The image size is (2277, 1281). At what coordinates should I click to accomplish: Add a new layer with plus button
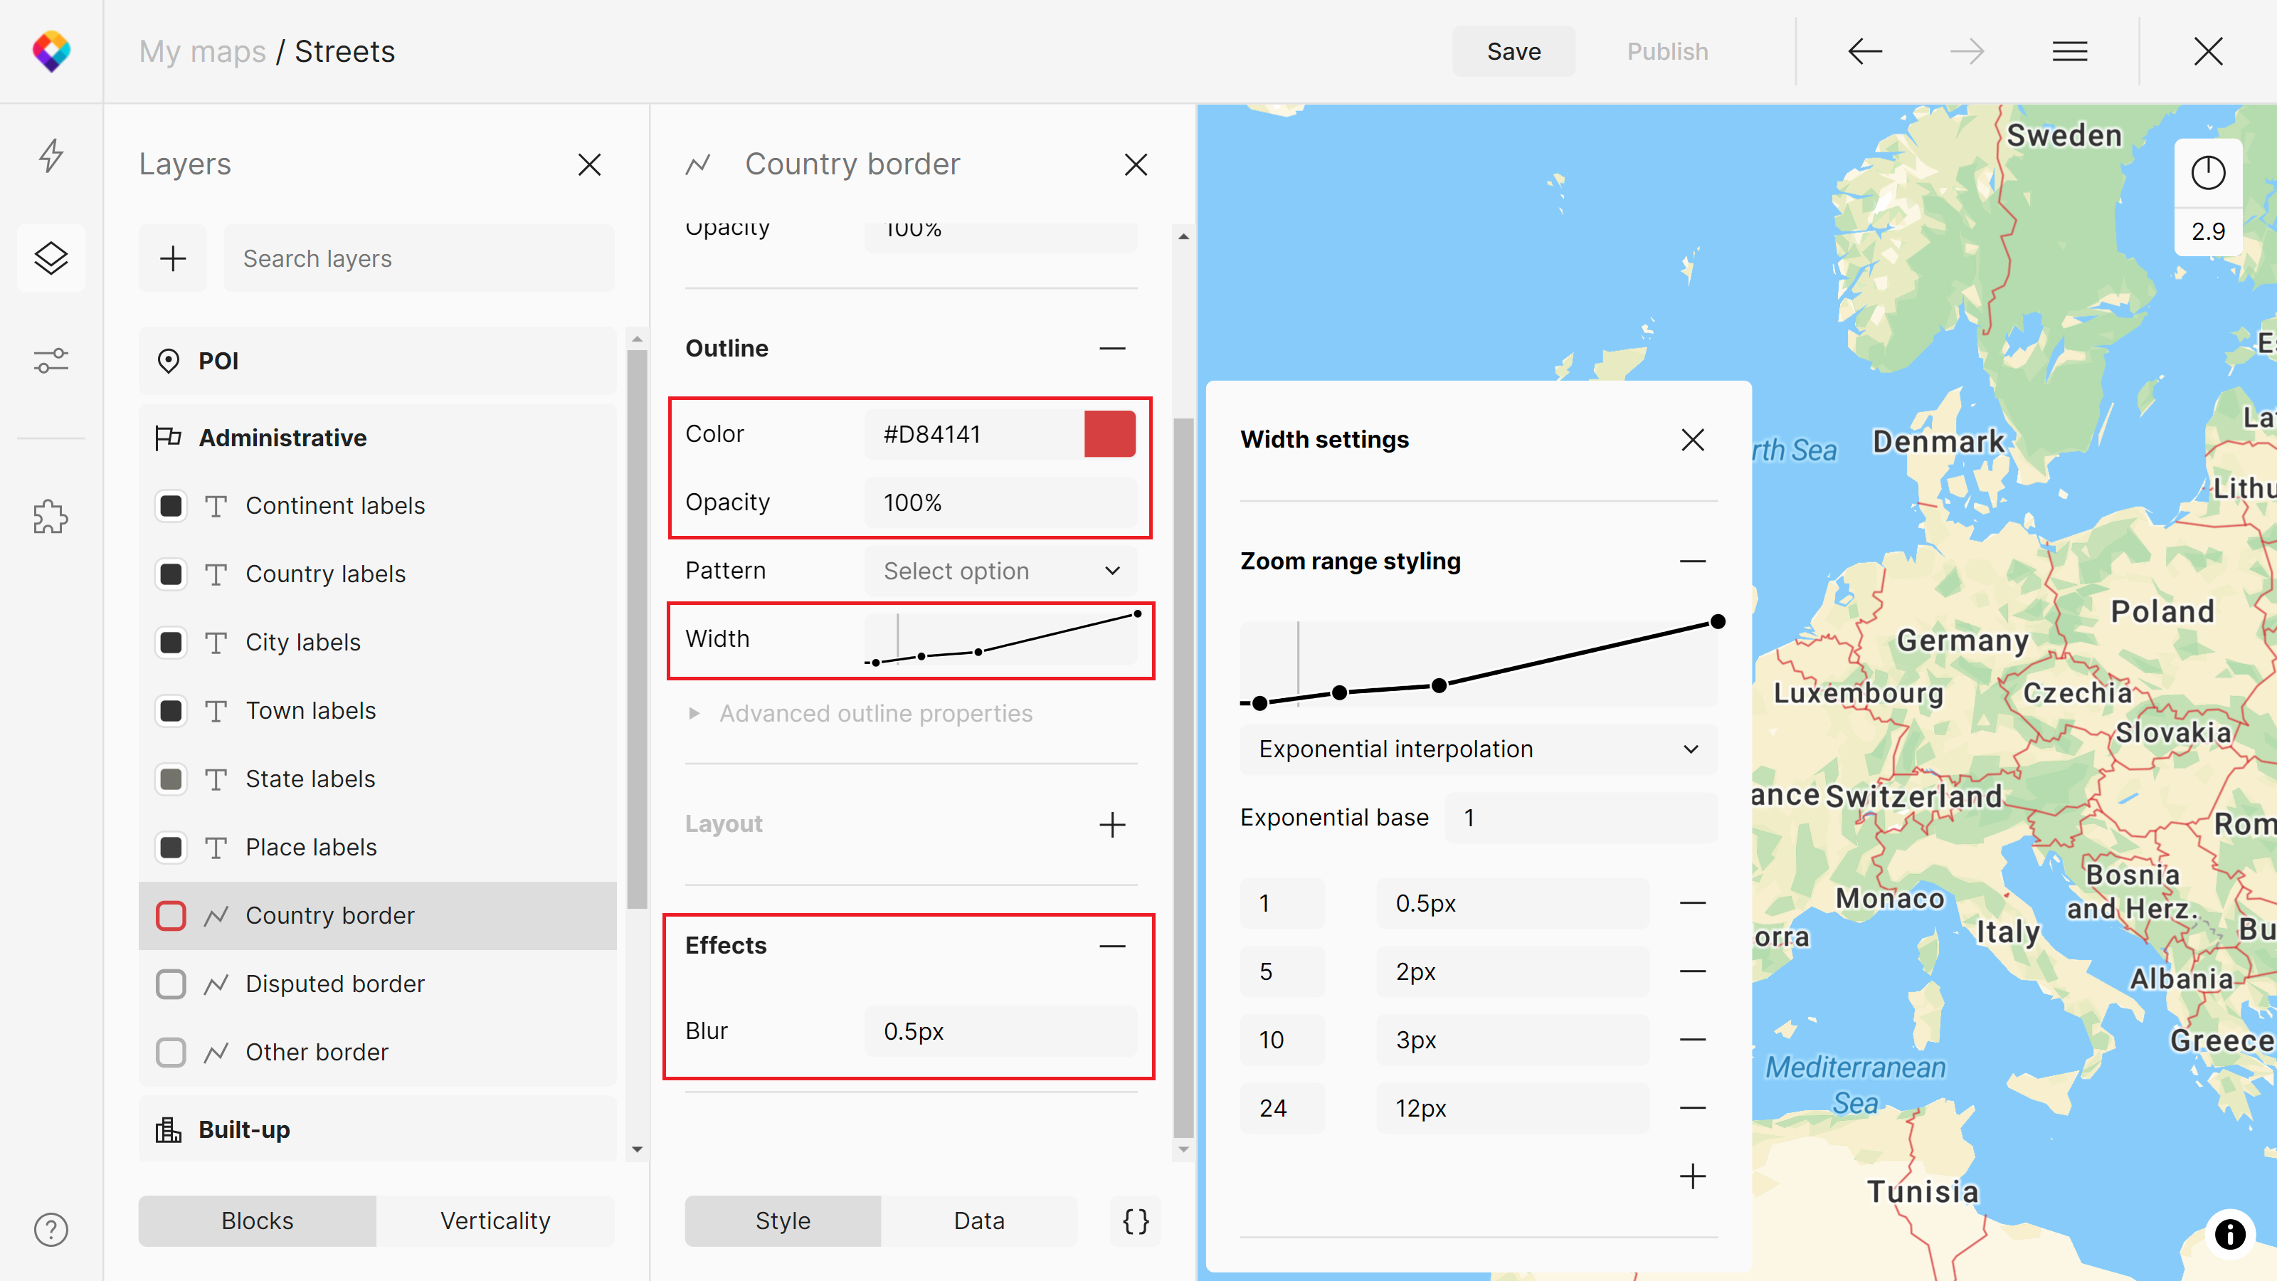tap(173, 258)
